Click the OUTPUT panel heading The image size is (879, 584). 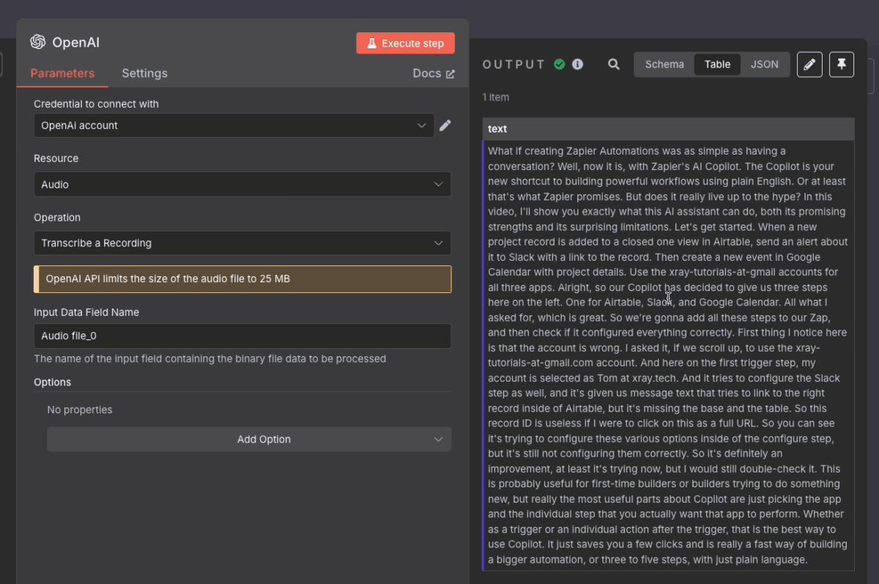tap(514, 64)
